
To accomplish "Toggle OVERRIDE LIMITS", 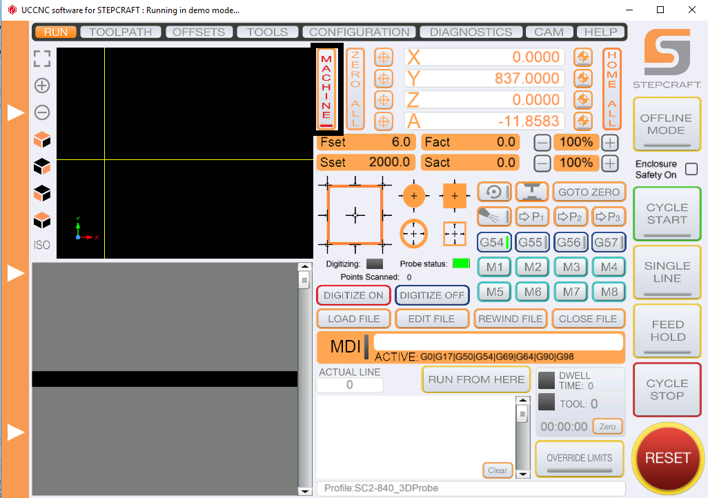I will (580, 459).
